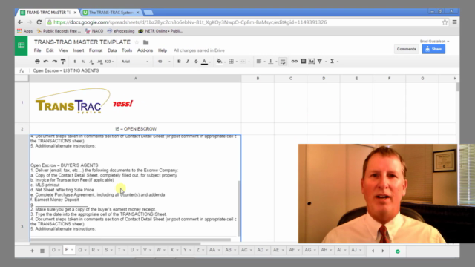Switch to The TRANS-TRAC System browser tab
The height and width of the screenshot is (267, 475).
(111, 13)
